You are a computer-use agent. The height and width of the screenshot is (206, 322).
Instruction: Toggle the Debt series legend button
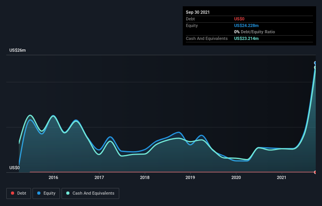point(18,193)
